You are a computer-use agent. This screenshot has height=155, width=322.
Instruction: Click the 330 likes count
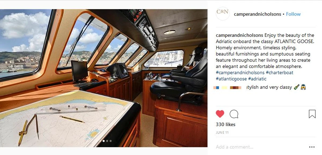click(225, 124)
